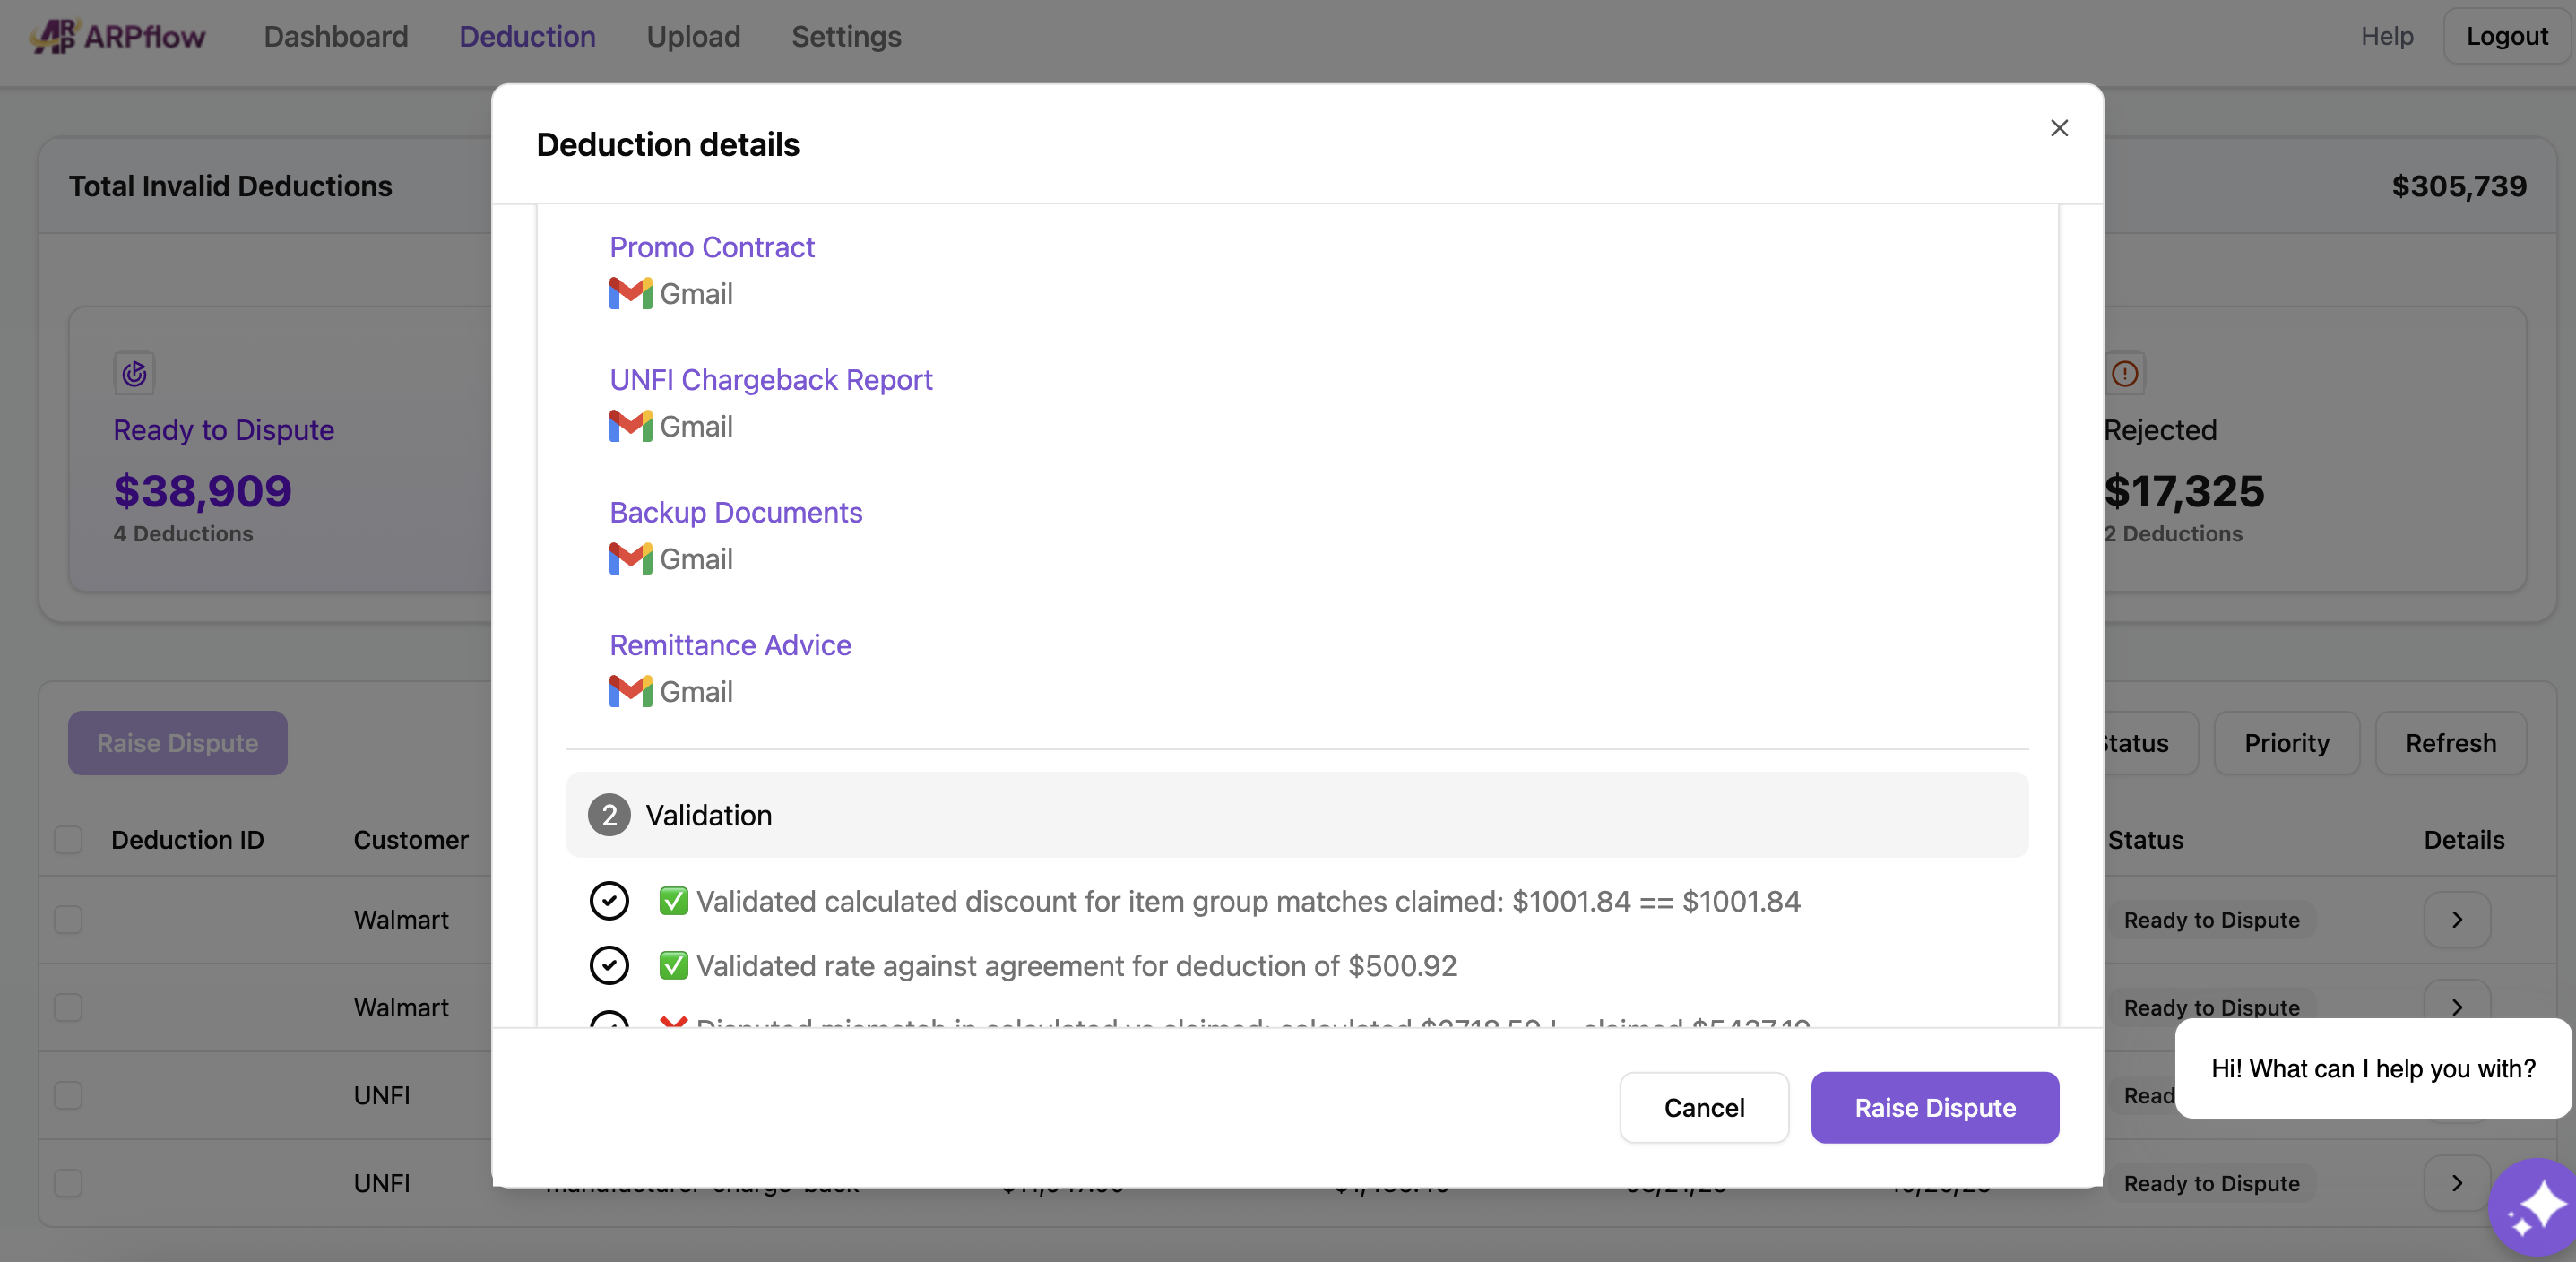Click Raise Dispute in the dialog footer

pos(1934,1107)
